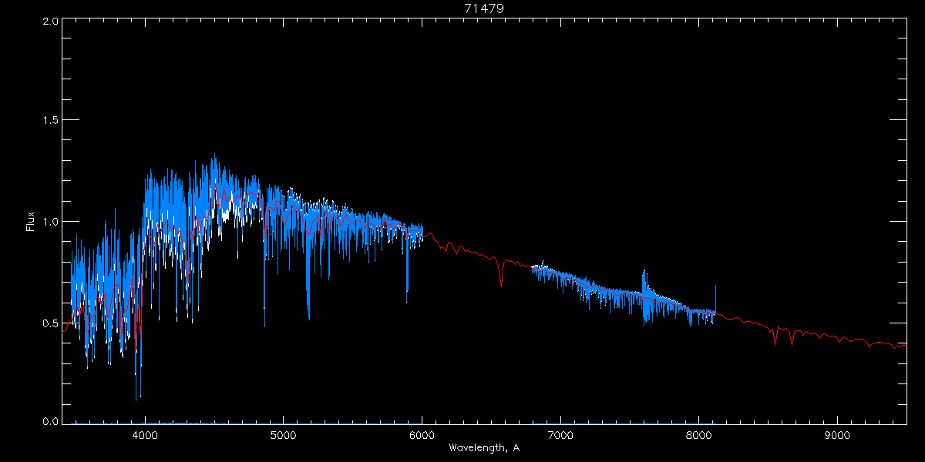Click the 2.0 y-axis tick label
This screenshot has height=462, width=925.
point(51,21)
